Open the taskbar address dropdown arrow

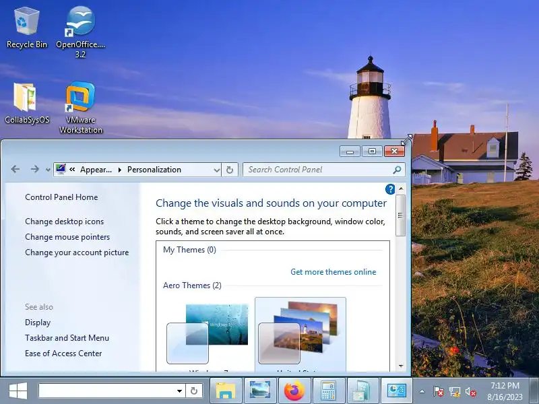point(179,391)
